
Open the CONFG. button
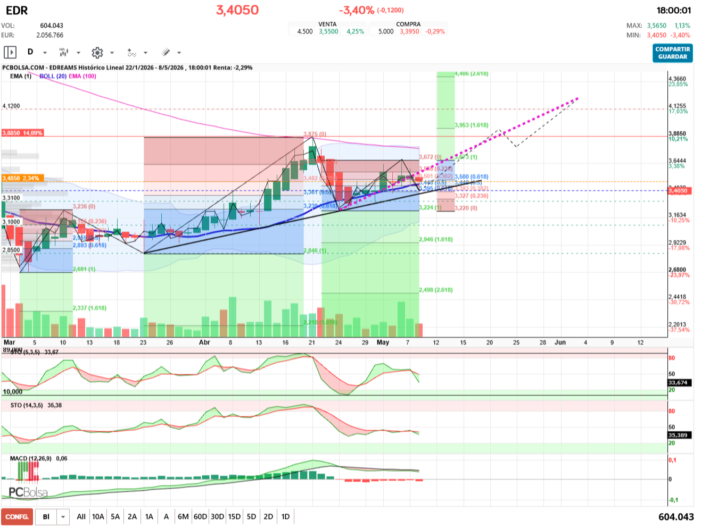[17, 517]
